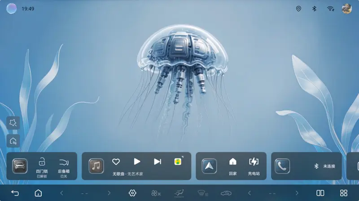Viewport: 359px width, 201px height.
Task: Go to home screen via house icon
Action: [39, 193]
